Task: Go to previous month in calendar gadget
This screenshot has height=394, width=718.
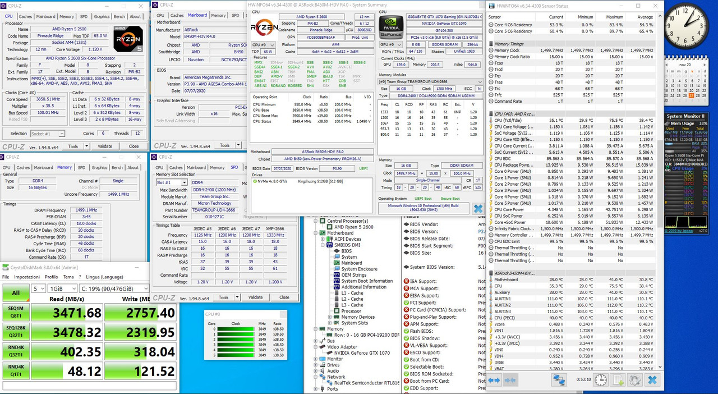Action: coord(666,64)
